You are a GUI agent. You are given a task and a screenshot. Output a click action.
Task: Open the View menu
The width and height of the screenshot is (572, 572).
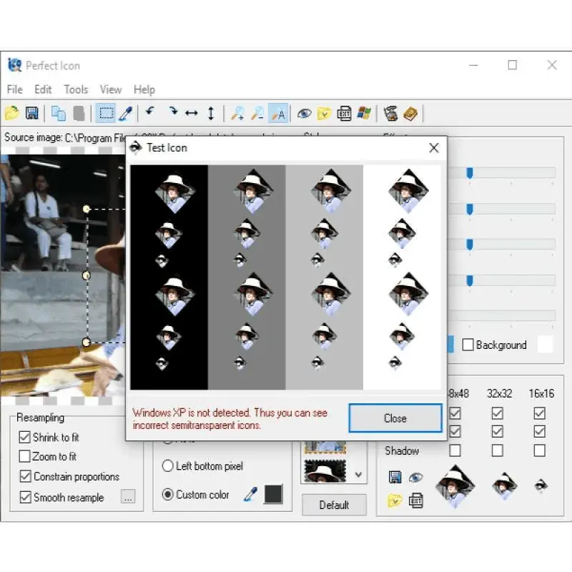tap(111, 89)
